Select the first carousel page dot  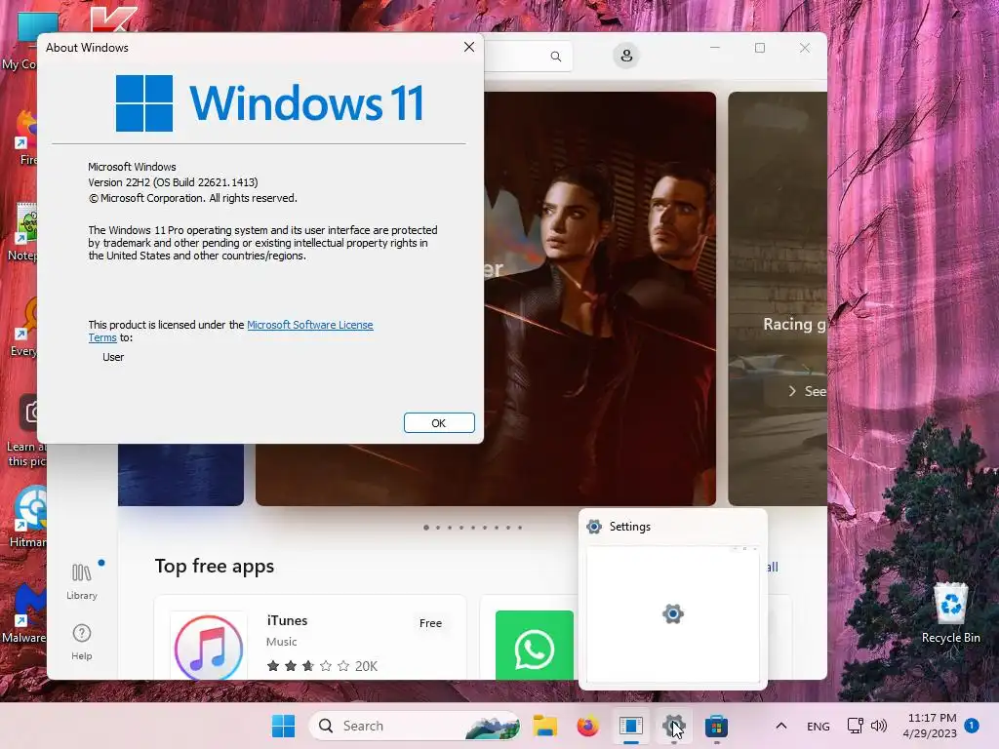tap(426, 528)
